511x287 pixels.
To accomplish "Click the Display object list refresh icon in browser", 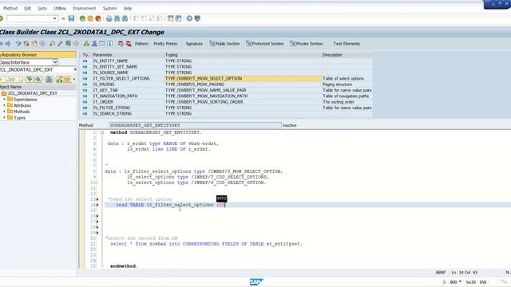I will [50, 80].
